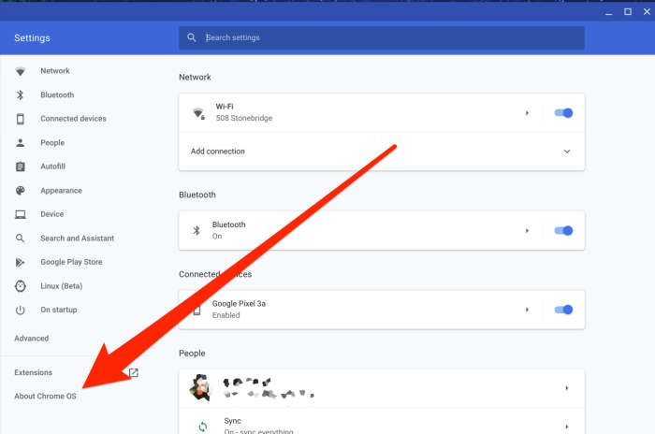
Task: Go to Google Play Store settings
Action: (71, 262)
